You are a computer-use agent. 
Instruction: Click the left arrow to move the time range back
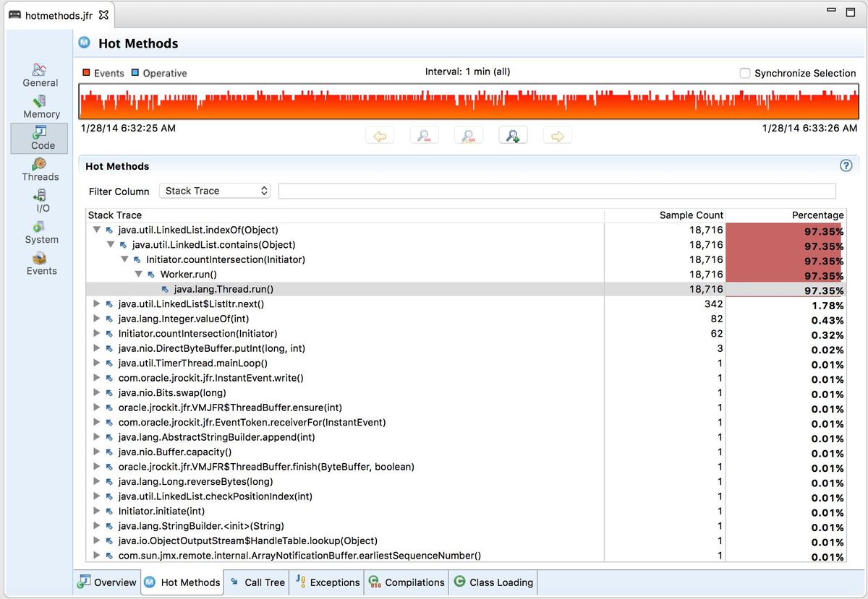point(380,135)
